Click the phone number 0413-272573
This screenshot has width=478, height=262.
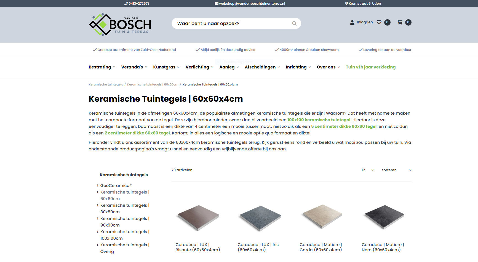137,4
